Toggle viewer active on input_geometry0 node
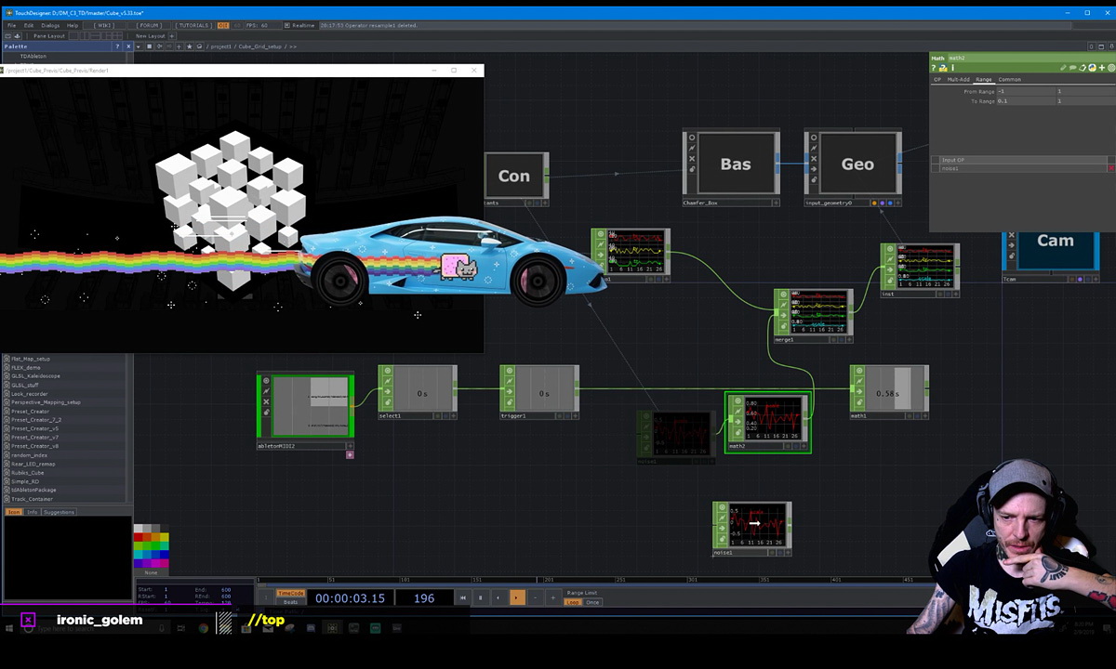The width and height of the screenshot is (1116, 669). pos(814,138)
